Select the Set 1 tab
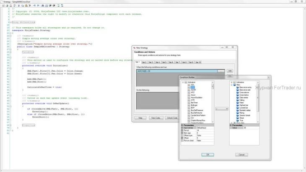The width and height of the screenshot is (306, 172). click(137, 62)
